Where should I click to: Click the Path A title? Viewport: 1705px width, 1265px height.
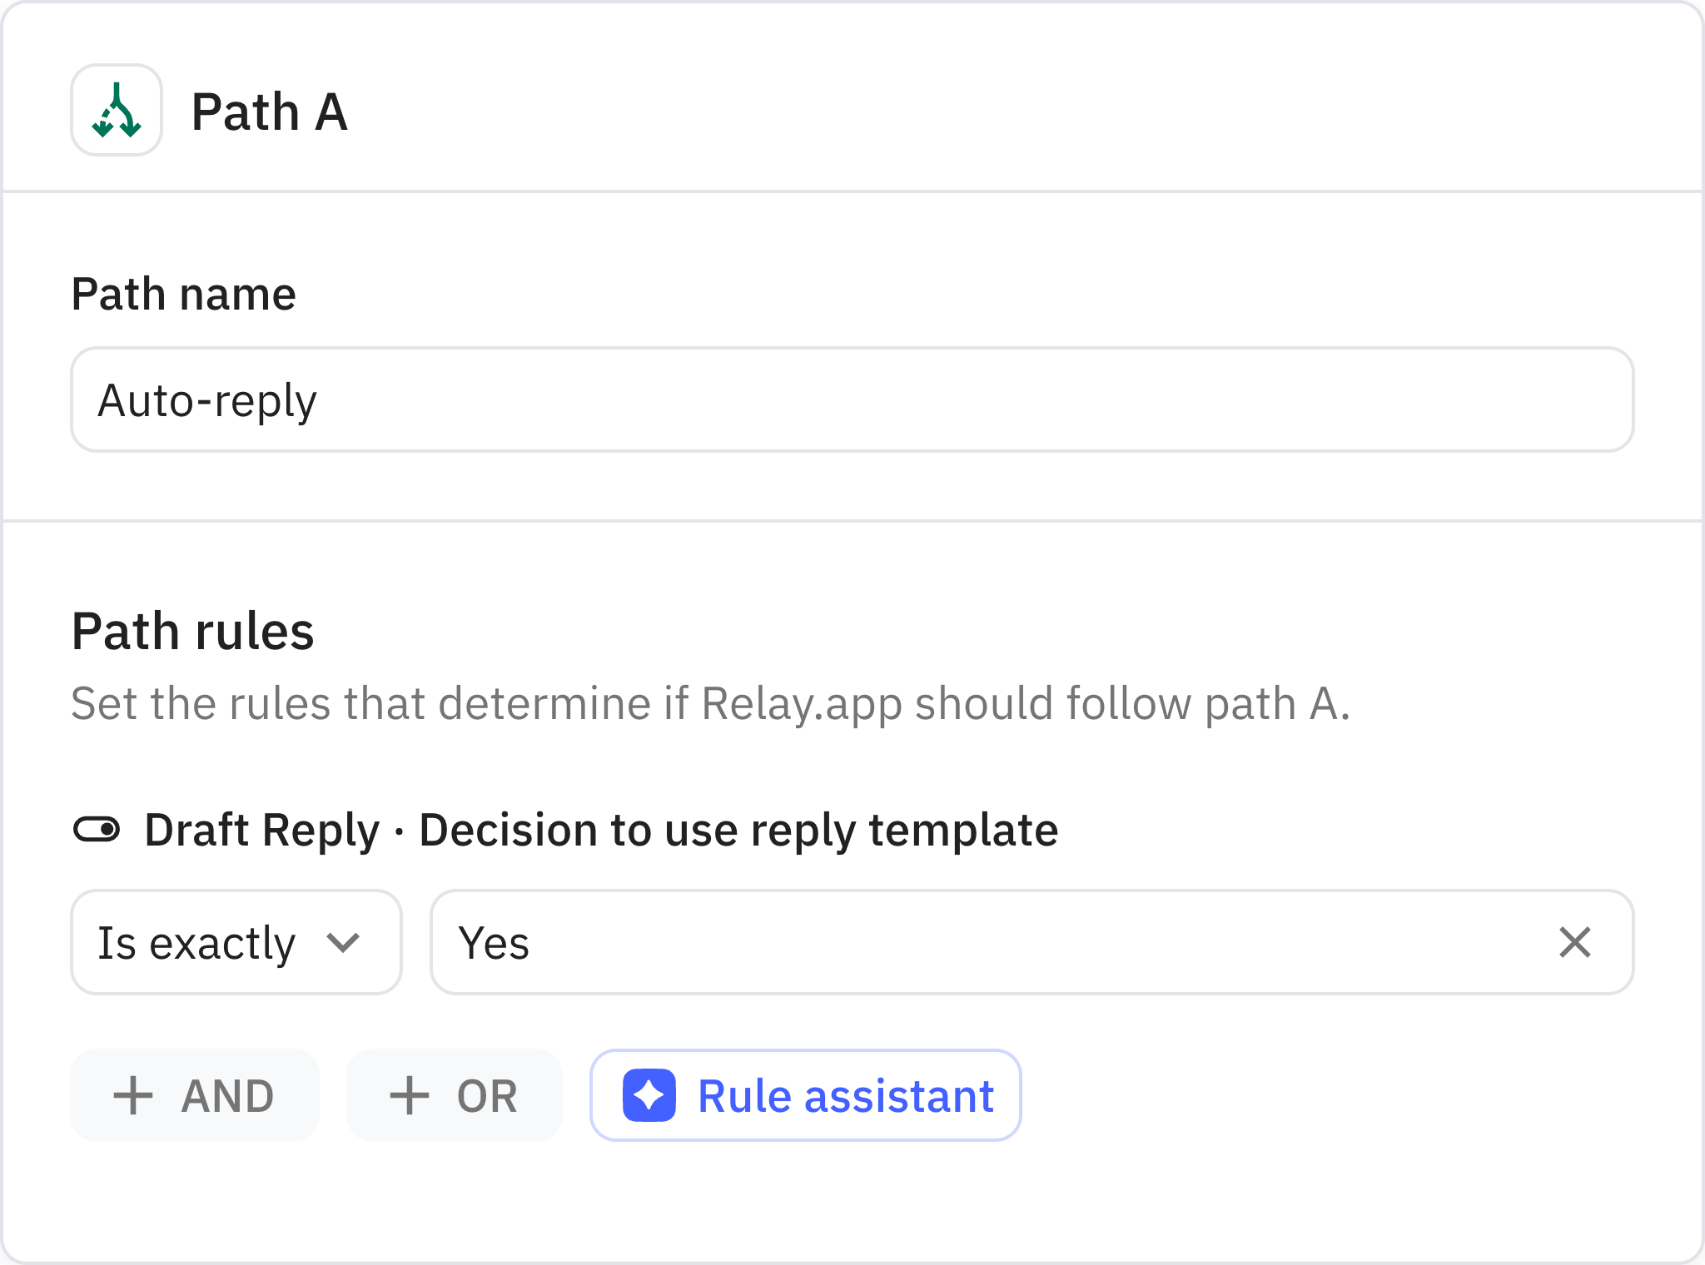pos(269,112)
